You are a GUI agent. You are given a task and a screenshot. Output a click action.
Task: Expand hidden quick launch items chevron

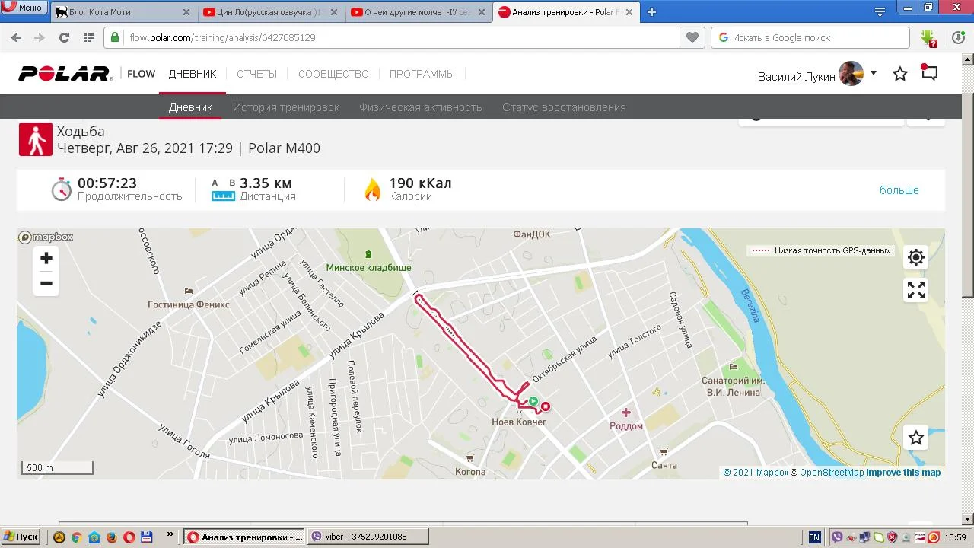click(170, 534)
